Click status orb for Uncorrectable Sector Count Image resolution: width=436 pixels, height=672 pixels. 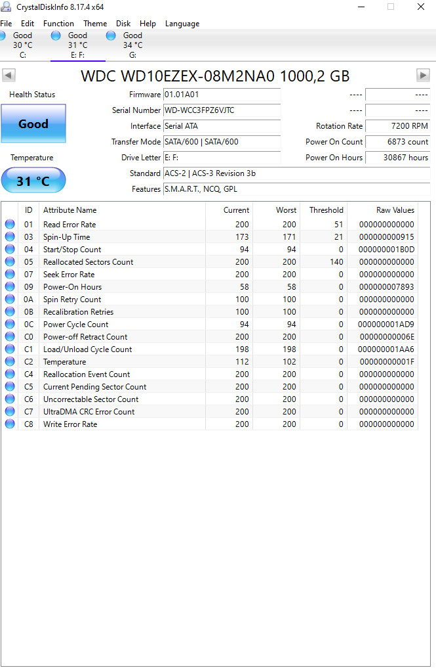[10, 399]
